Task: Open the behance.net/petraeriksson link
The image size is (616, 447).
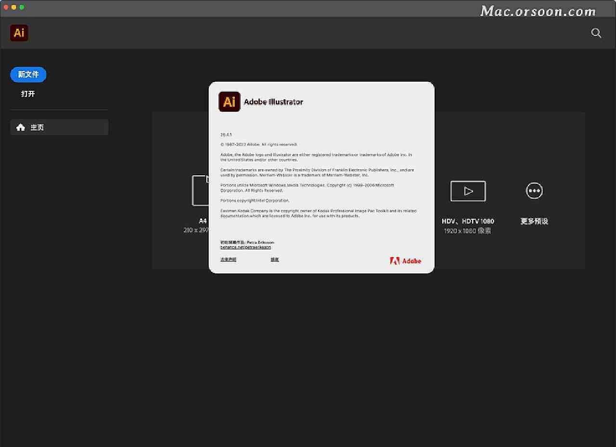Action: click(x=245, y=247)
